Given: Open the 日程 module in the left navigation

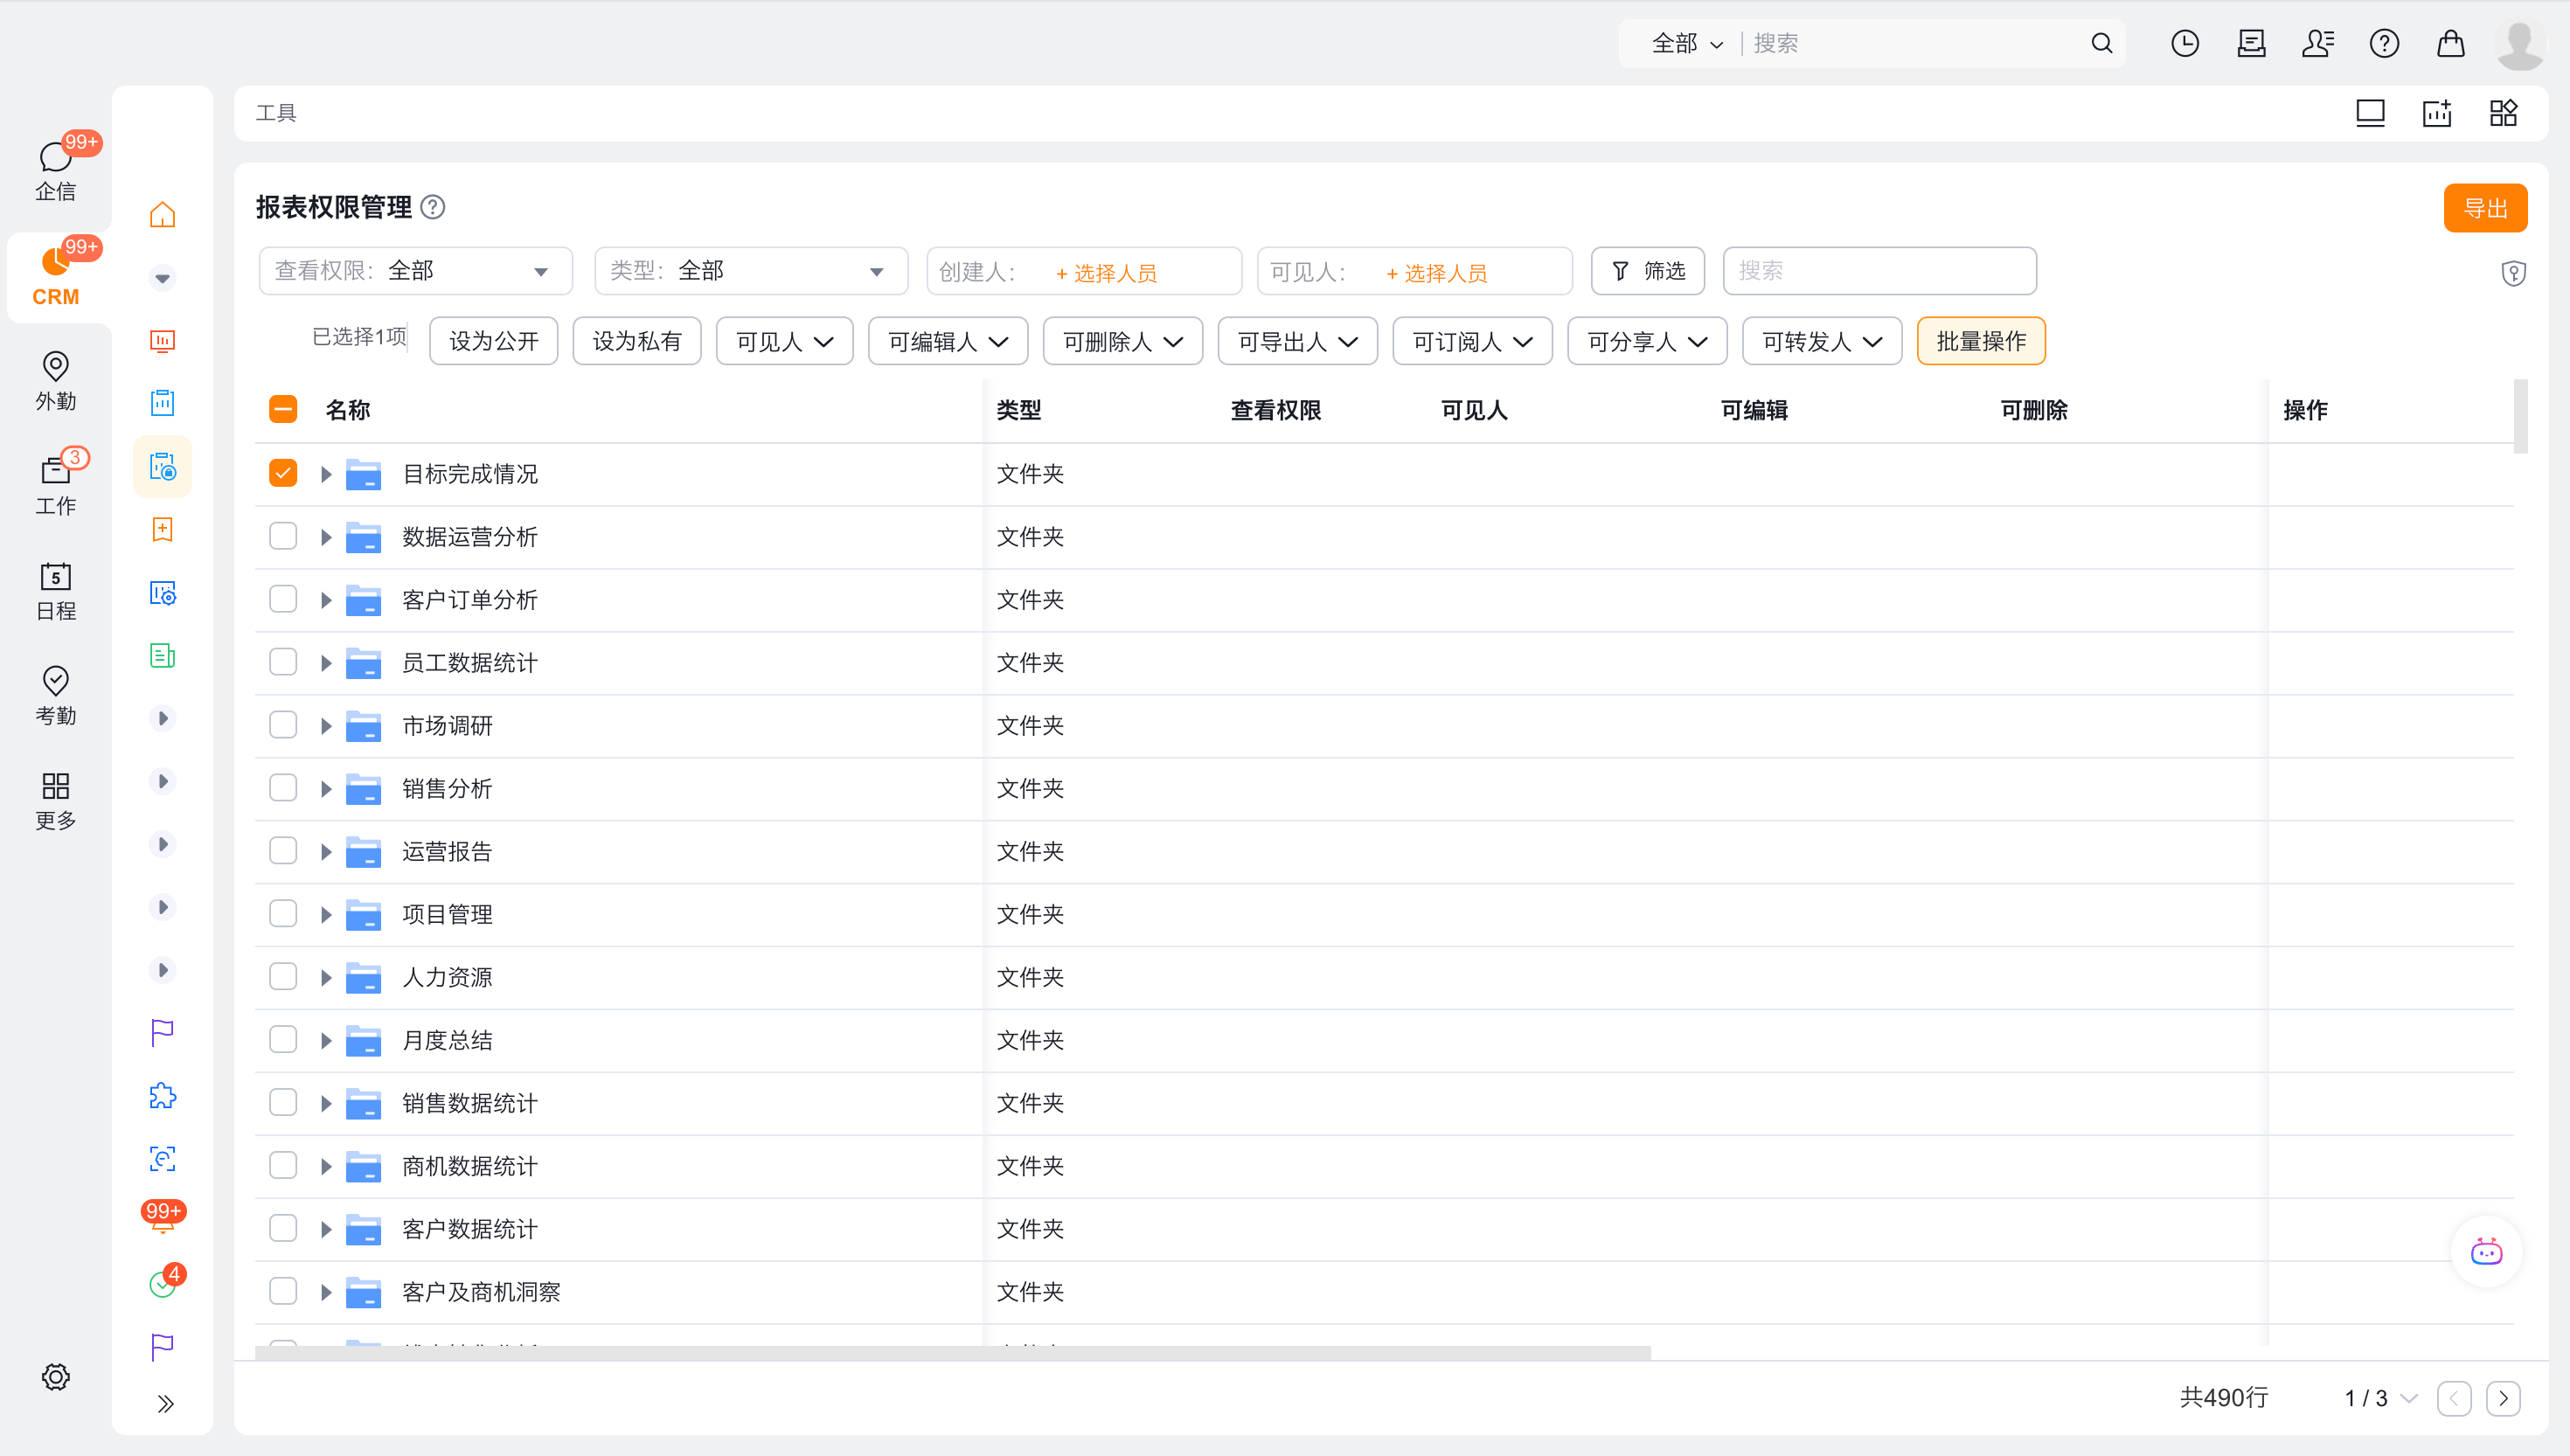Looking at the screenshot, I should [56, 590].
